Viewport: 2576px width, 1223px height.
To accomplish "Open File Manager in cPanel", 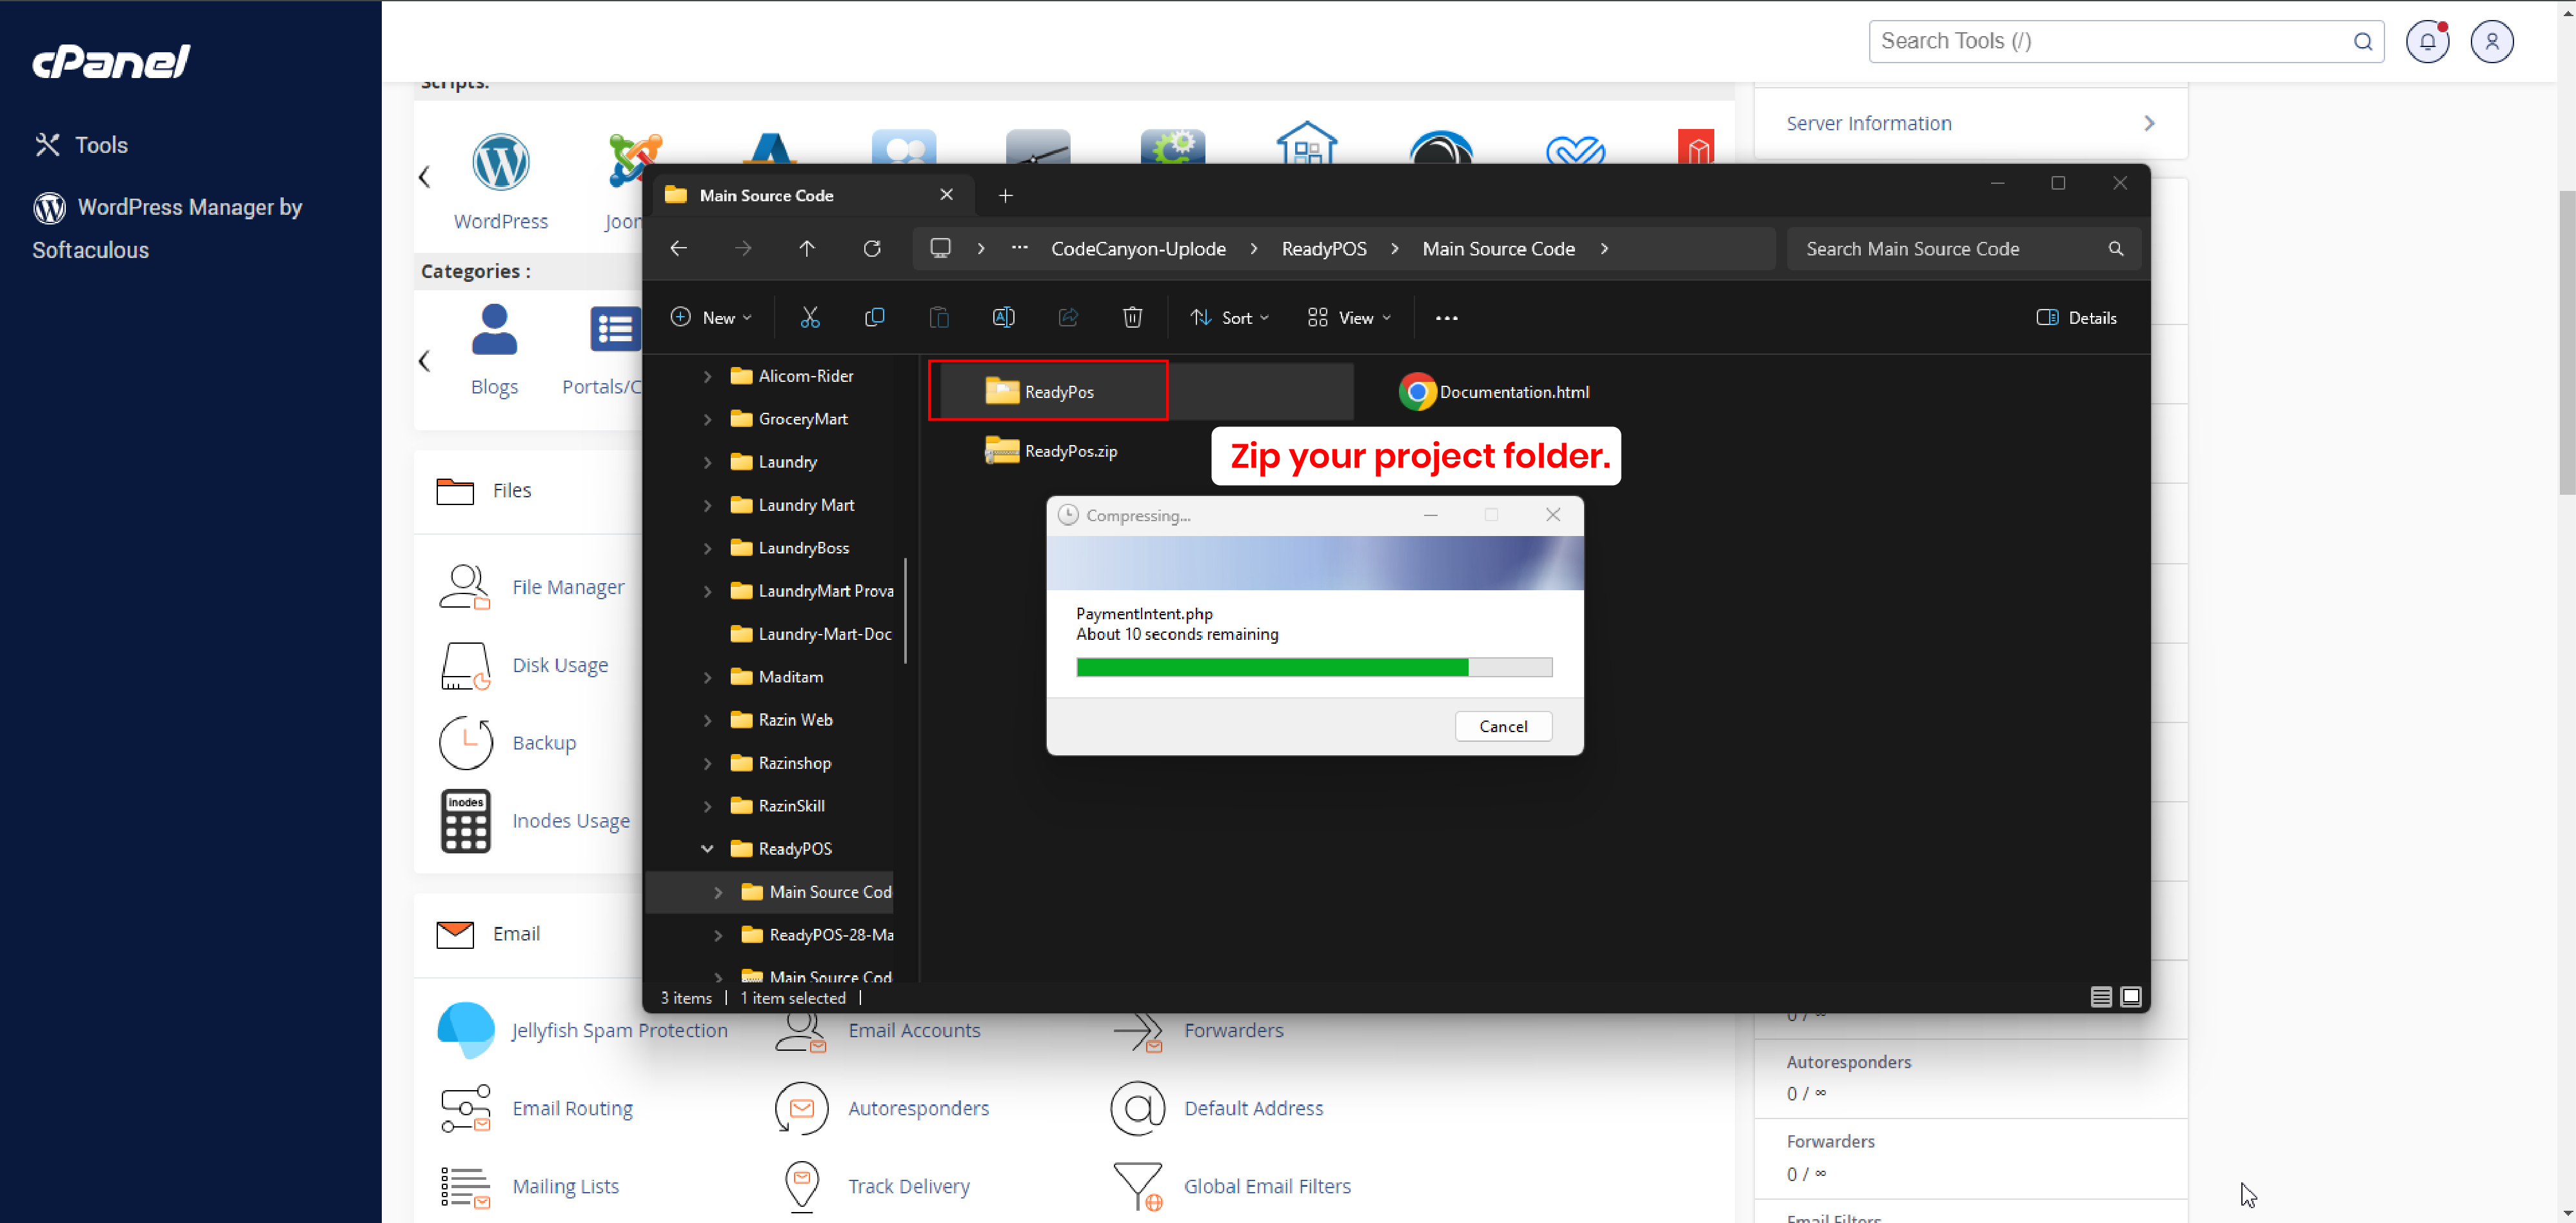I will pos(567,587).
